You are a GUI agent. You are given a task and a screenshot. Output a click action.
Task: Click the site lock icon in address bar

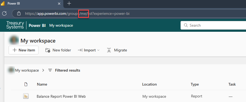pos(19,13)
